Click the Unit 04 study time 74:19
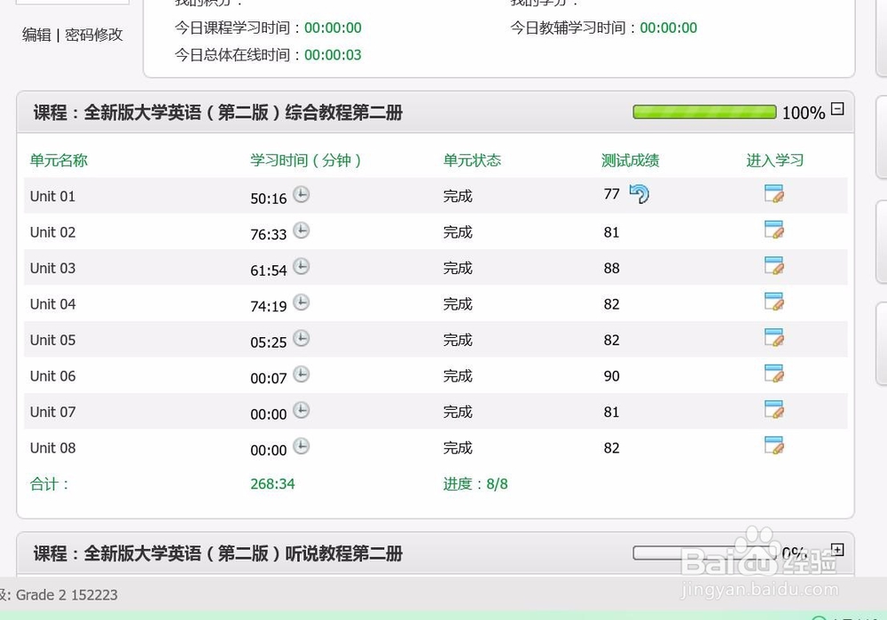 point(269,307)
